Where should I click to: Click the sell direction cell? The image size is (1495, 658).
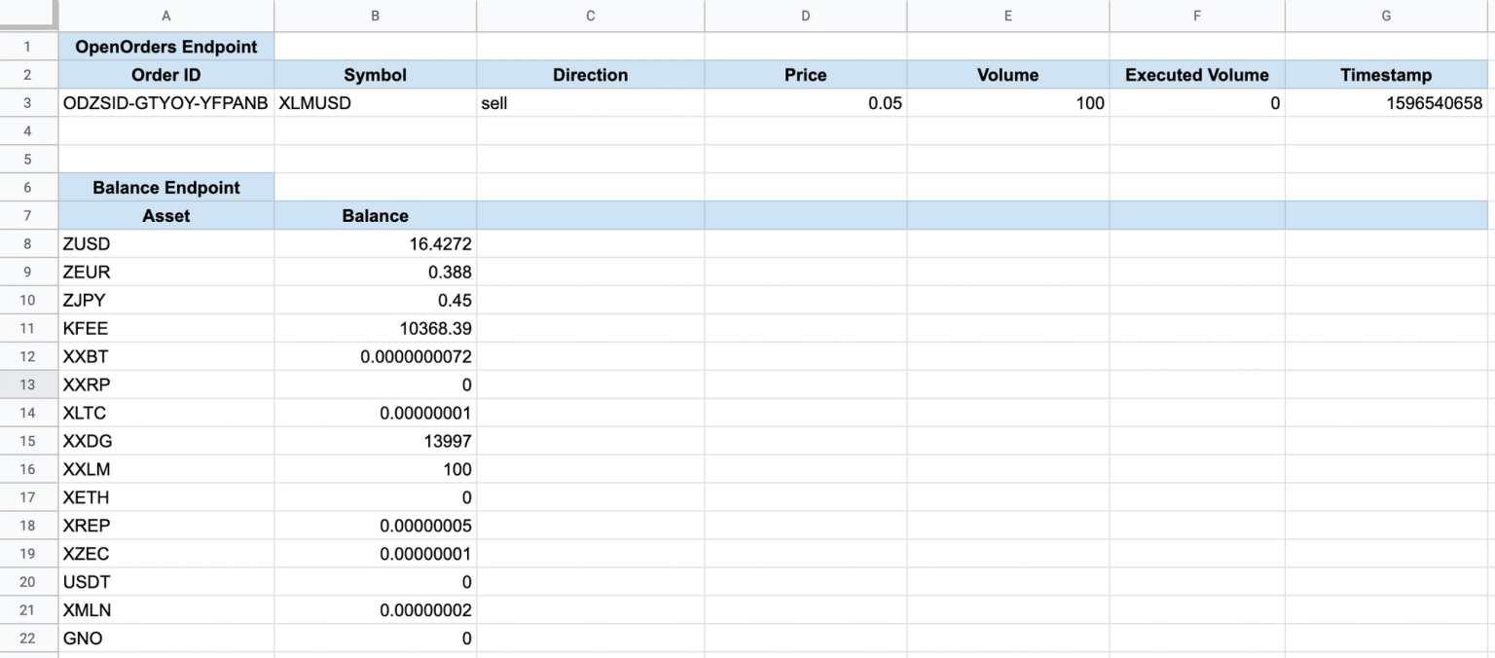pos(590,102)
